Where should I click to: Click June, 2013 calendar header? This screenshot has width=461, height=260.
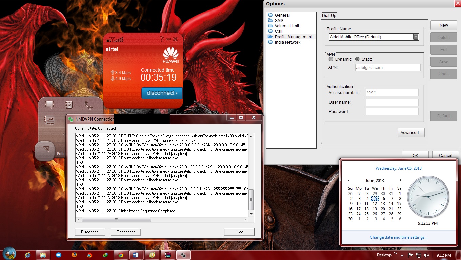click(375, 180)
